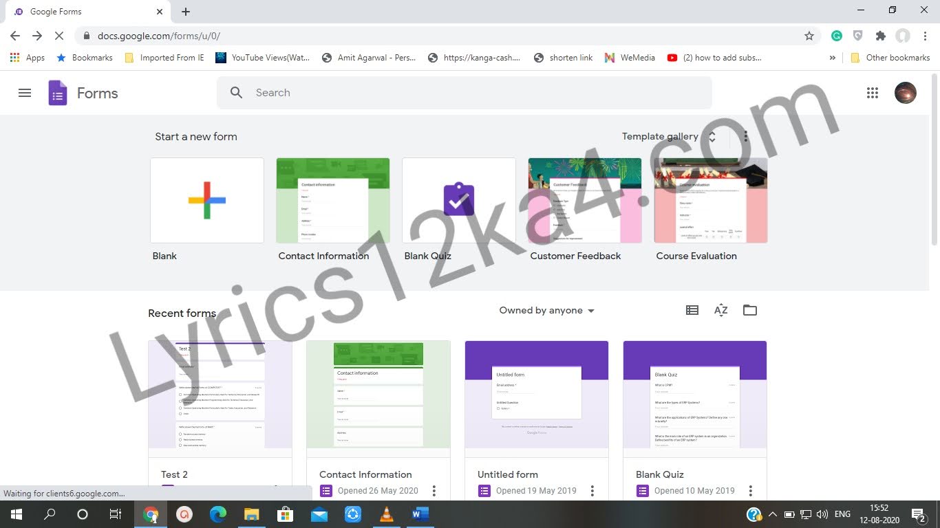This screenshot has height=528, width=940.
Task: Choose the Contact Information template
Action: [x=332, y=200]
